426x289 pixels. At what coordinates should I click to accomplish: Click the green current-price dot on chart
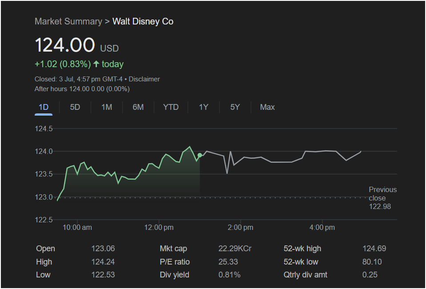pos(200,155)
